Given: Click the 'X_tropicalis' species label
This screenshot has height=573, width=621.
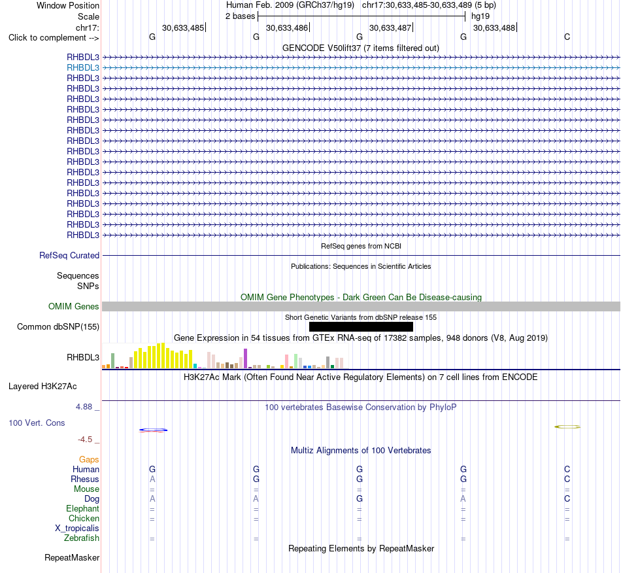Looking at the screenshot, I should 77,529.
